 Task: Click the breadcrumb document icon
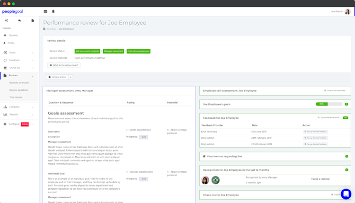(x=44, y=29)
